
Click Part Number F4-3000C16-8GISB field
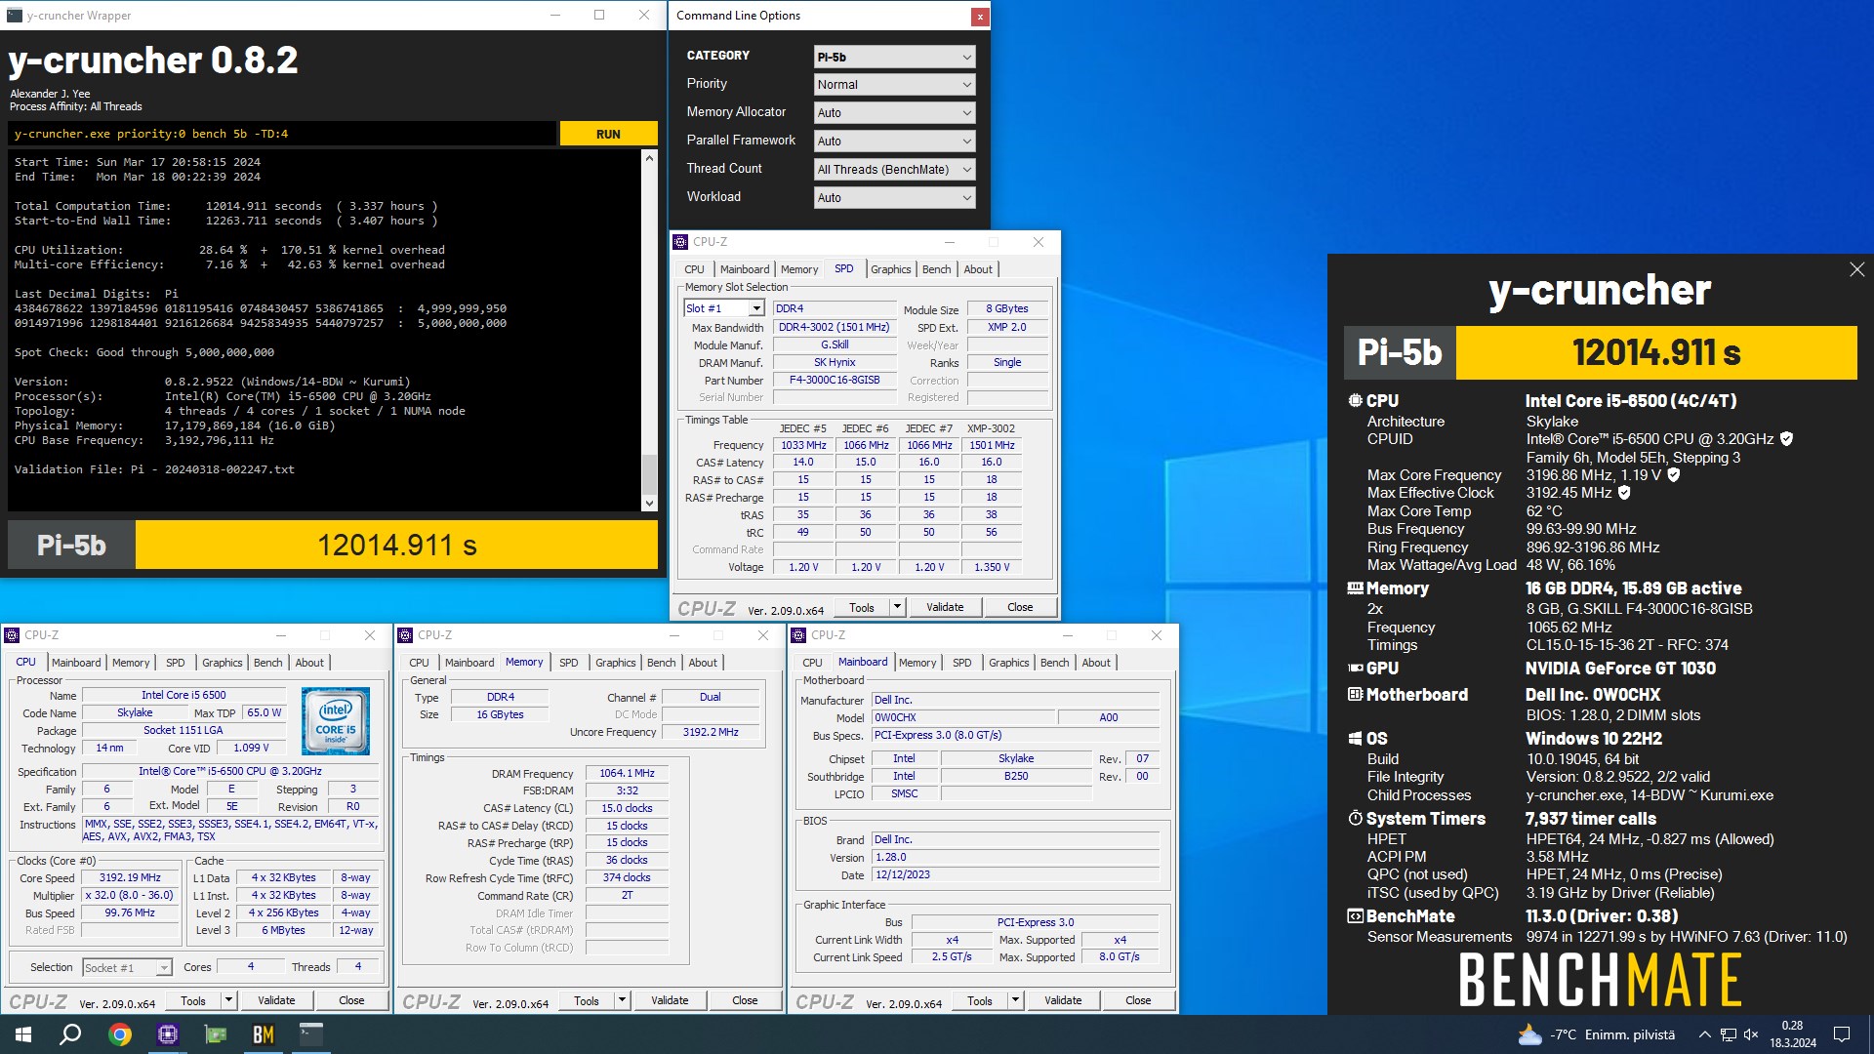[835, 381]
